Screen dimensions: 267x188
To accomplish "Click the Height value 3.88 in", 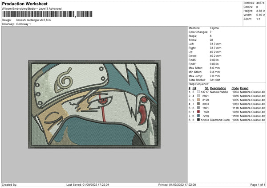I will [x=261, y=11].
